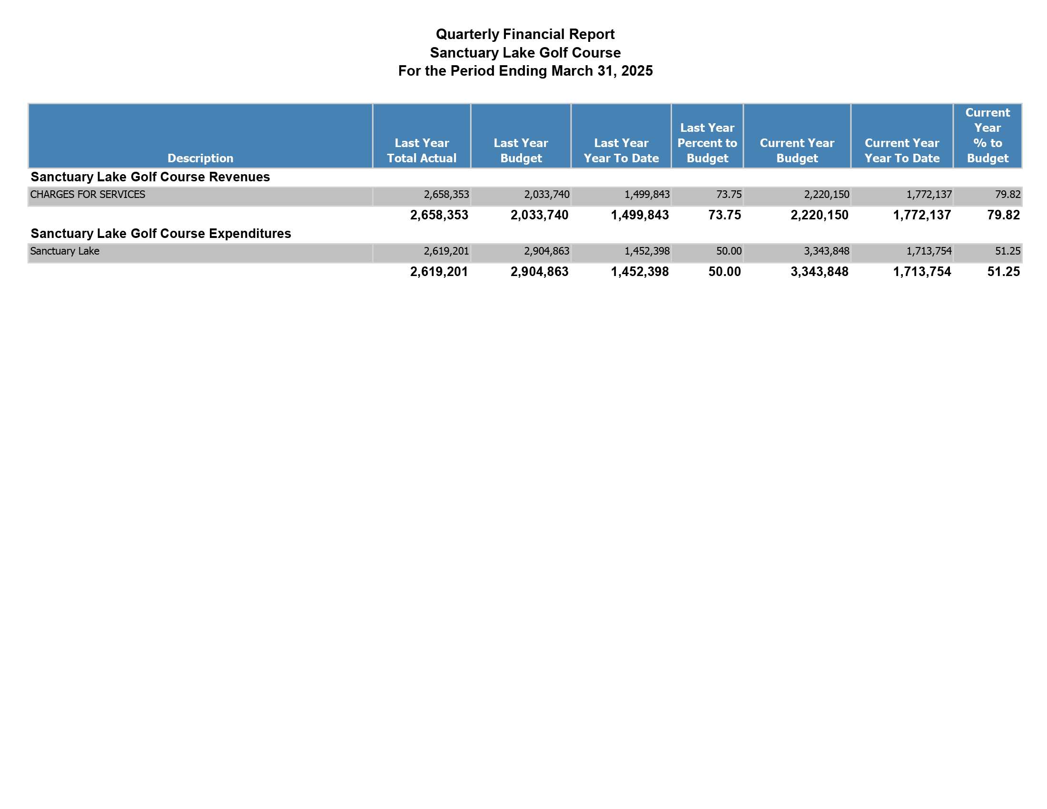
Task: Select the Current Year % to Budget header
Action: (x=988, y=135)
